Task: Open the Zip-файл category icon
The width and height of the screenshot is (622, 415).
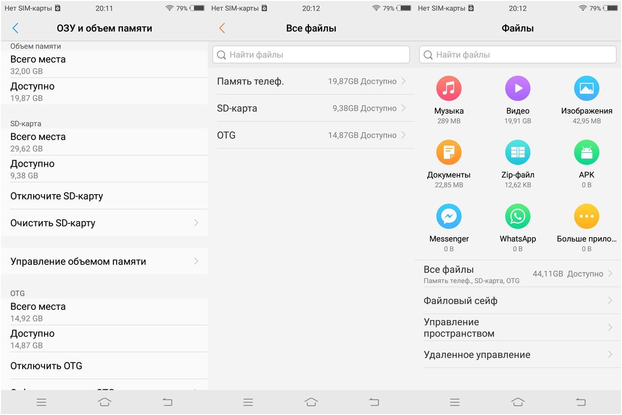Action: [517, 153]
